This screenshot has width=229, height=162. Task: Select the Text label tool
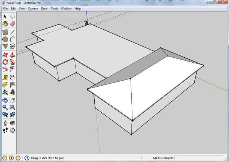tap(13, 85)
